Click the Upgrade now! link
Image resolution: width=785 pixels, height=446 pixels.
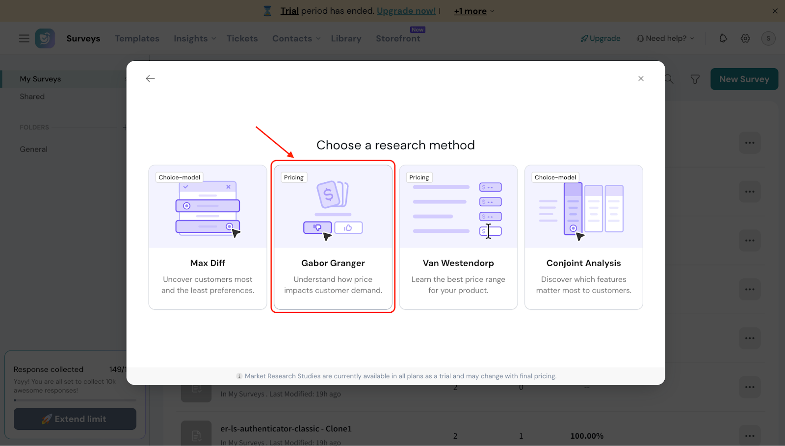point(406,11)
